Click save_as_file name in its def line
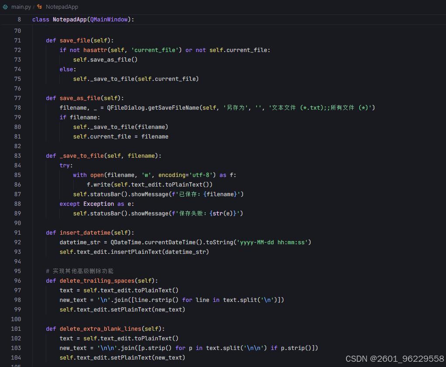The height and width of the screenshot is (367, 446). coord(80,98)
